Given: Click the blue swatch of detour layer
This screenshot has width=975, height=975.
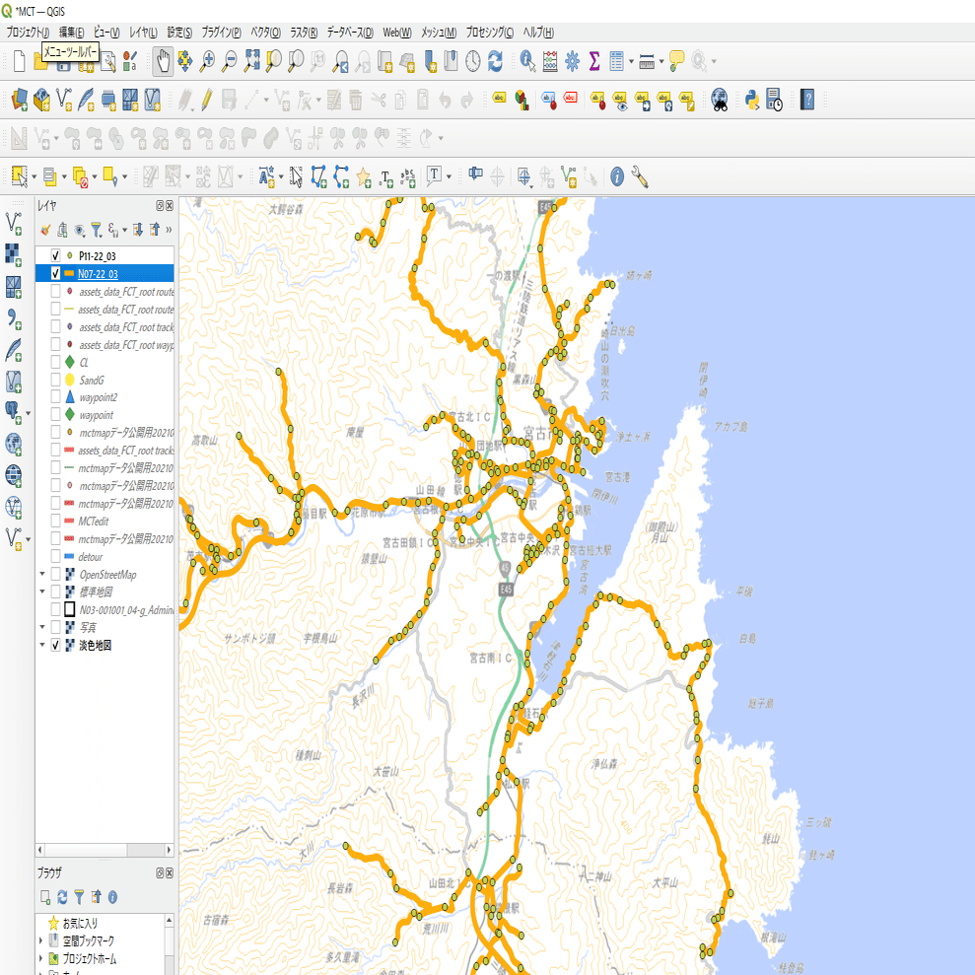Looking at the screenshot, I should pos(69,556).
